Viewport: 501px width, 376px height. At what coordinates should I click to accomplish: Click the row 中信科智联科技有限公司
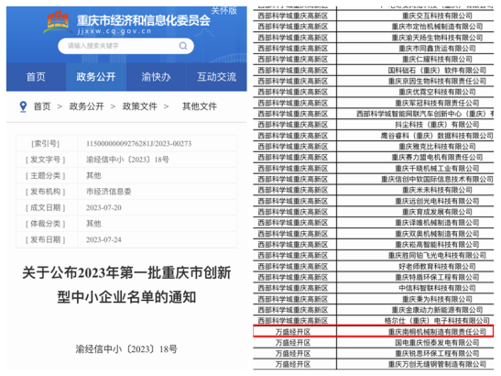click(x=373, y=288)
